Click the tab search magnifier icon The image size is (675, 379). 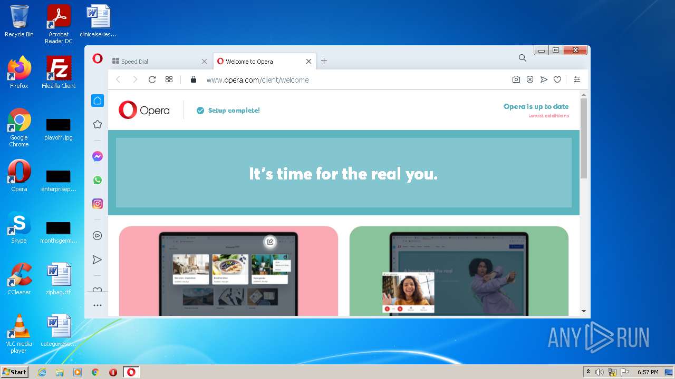pyautogui.click(x=522, y=58)
